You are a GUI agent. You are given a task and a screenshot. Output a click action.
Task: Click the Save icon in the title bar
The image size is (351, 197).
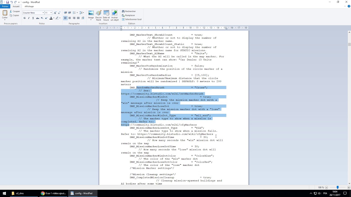click(x=7, y=2)
